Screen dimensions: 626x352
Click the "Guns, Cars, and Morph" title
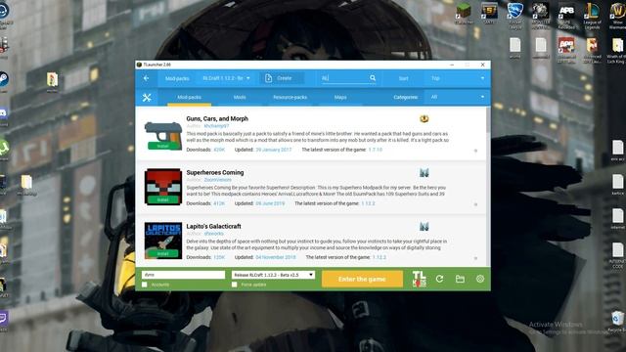[x=217, y=118]
